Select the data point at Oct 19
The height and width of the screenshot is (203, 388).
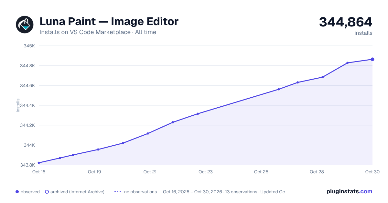(98, 150)
